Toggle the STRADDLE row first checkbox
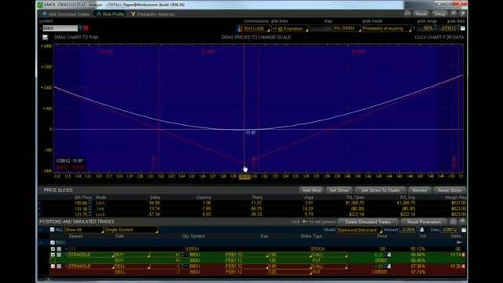Screen dimensions: 503x283 point(53,255)
